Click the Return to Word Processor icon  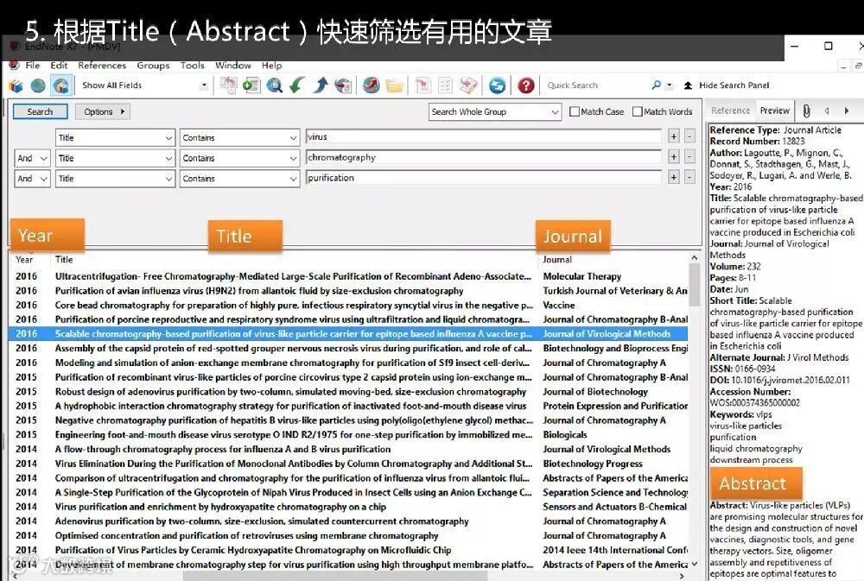468,85
